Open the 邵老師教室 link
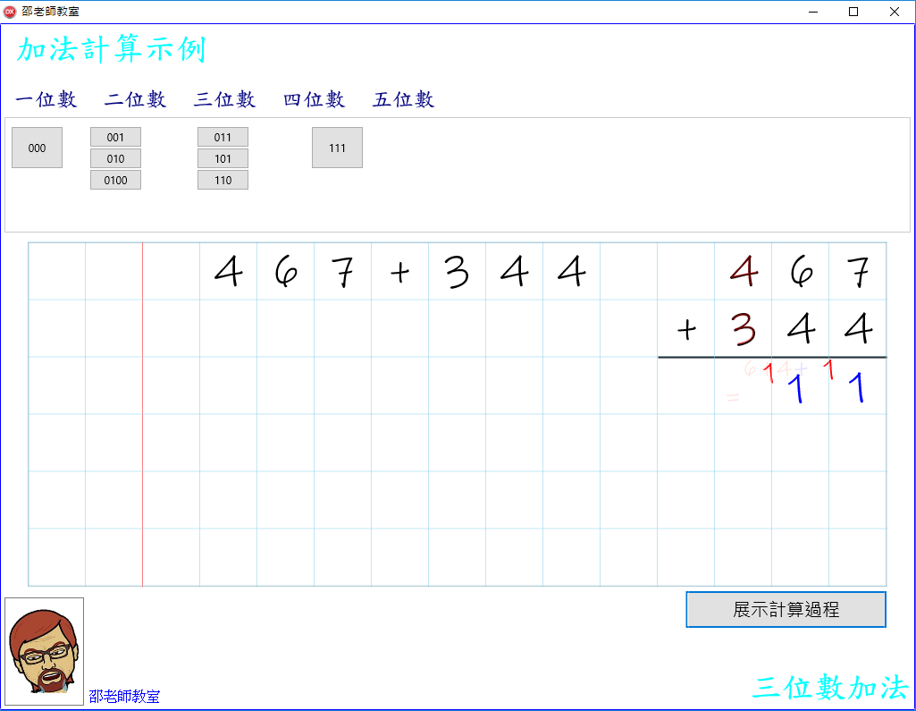This screenshot has width=916, height=711. click(x=124, y=696)
